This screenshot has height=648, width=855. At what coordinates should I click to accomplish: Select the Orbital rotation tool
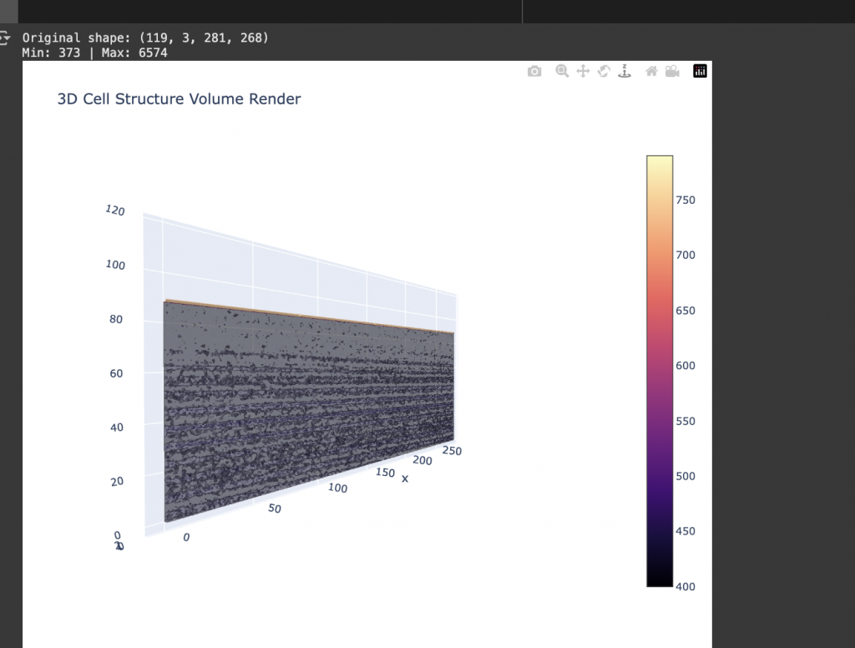click(x=604, y=71)
